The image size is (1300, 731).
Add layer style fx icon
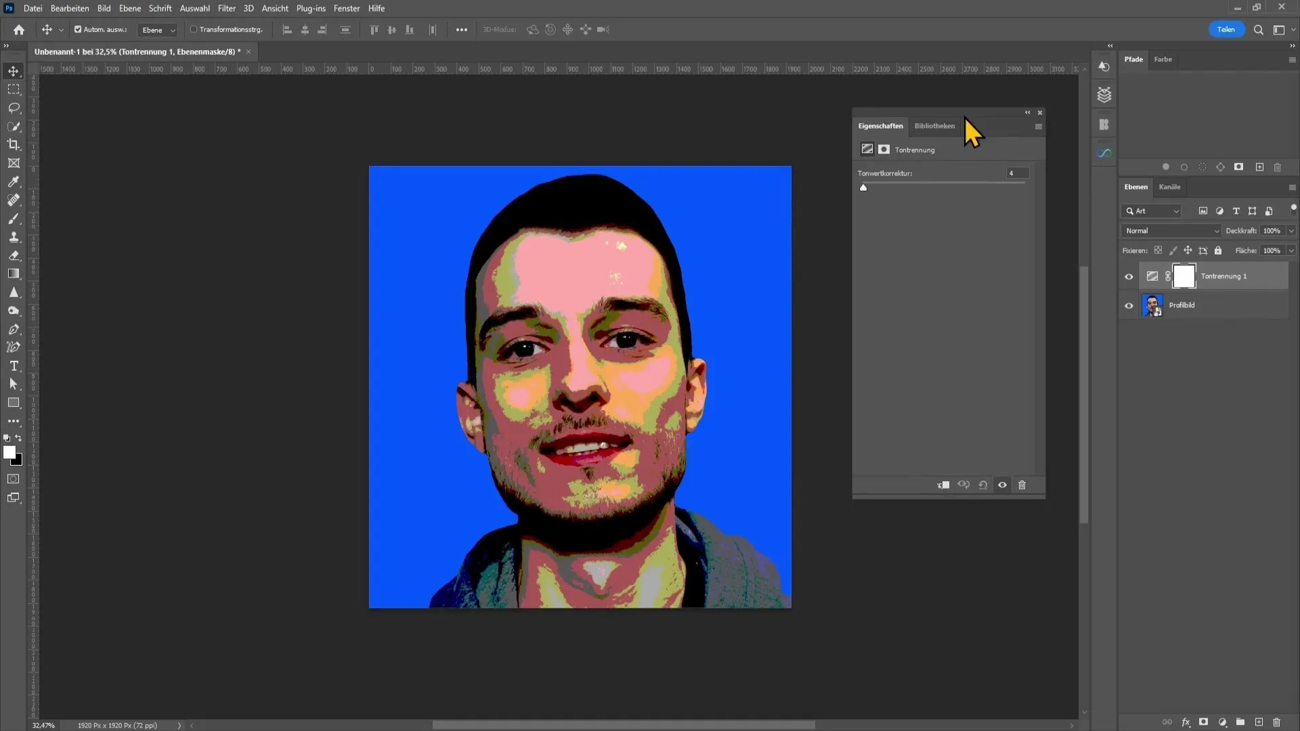pyautogui.click(x=1186, y=722)
